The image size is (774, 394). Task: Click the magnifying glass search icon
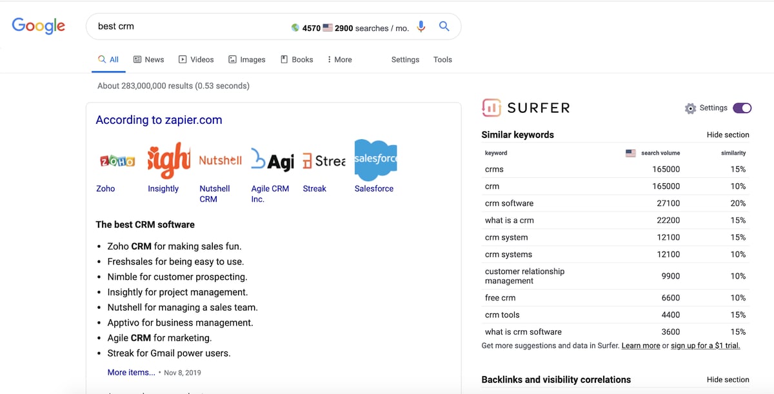point(444,26)
